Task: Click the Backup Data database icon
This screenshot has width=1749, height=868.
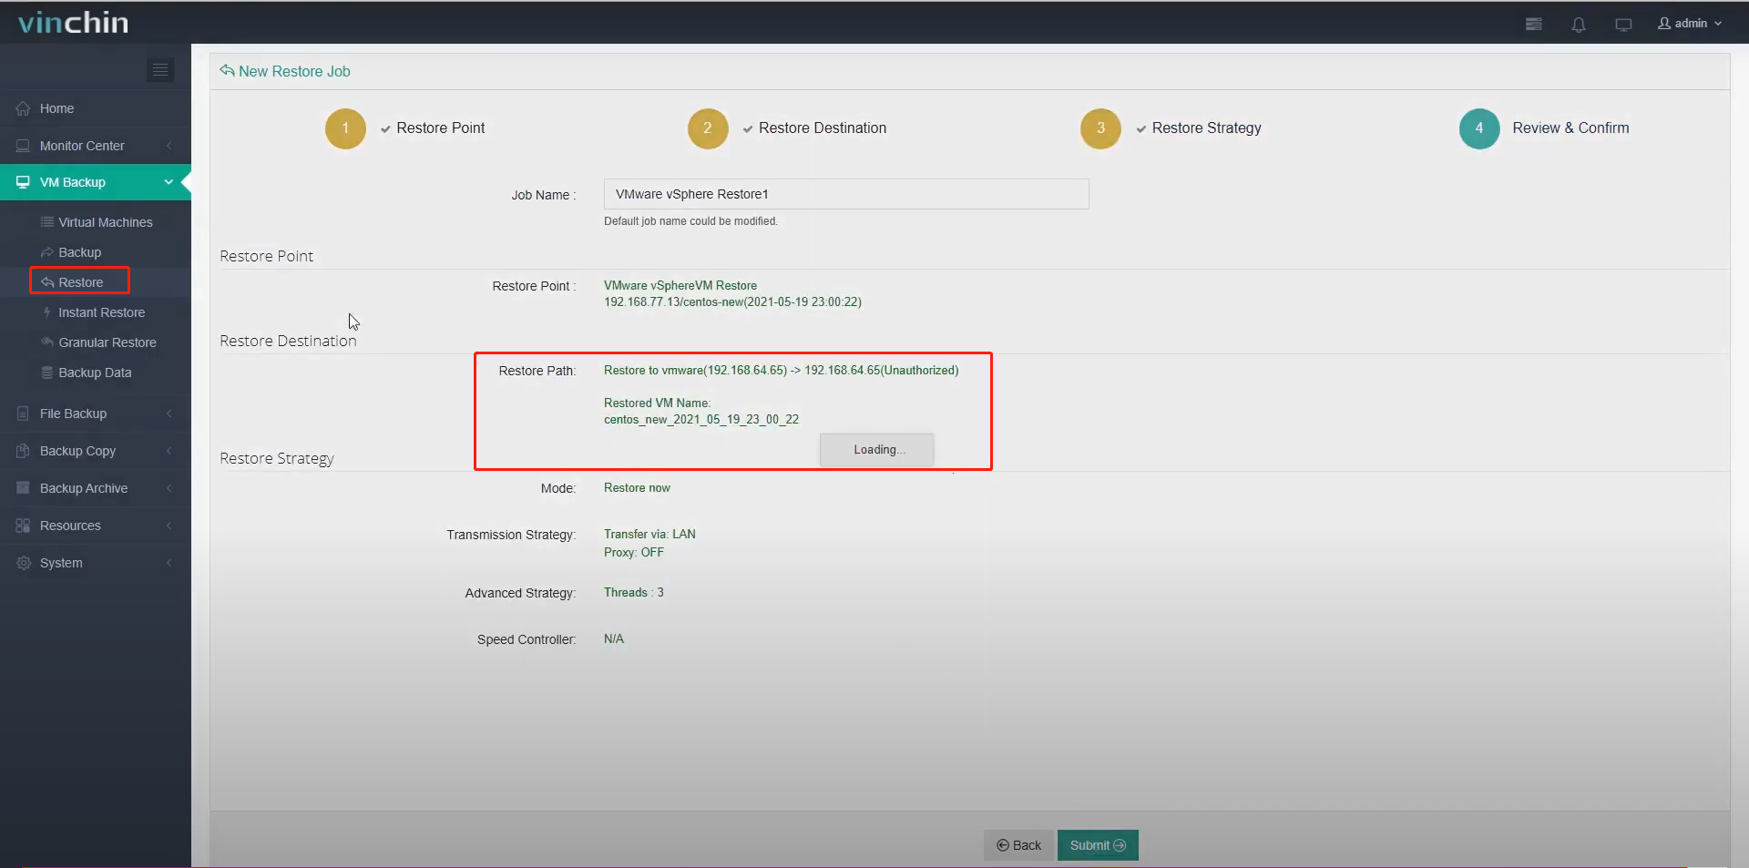Action: (47, 373)
